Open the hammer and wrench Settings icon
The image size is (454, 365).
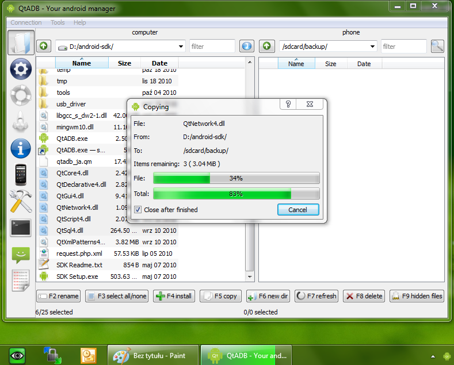(x=21, y=201)
